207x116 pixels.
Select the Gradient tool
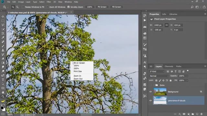(x=3, y=63)
